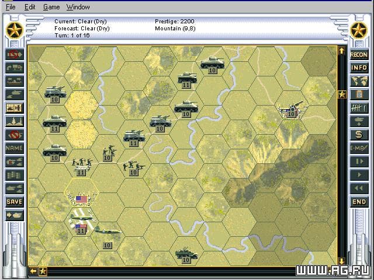
Task: Select the northernmost tank near the river
Action: click(x=212, y=65)
